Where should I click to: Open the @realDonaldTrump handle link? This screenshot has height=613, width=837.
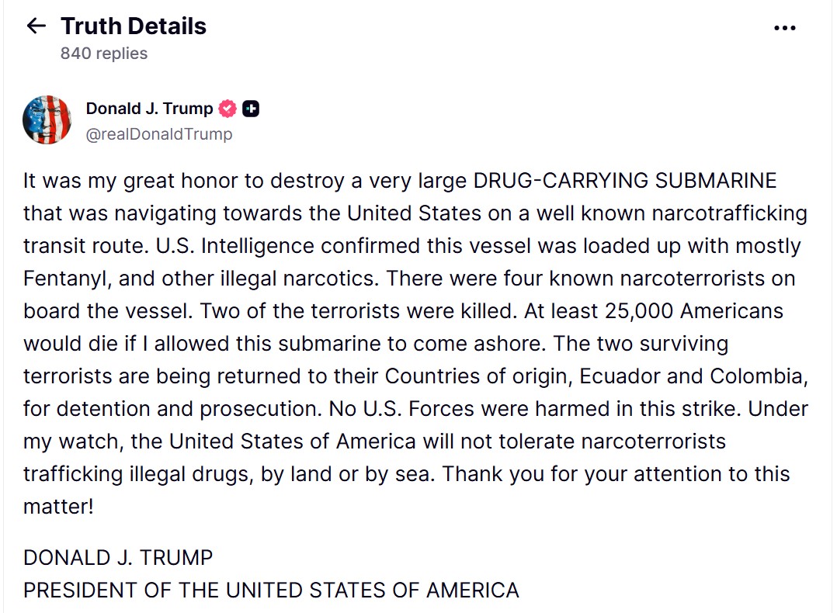tap(158, 134)
